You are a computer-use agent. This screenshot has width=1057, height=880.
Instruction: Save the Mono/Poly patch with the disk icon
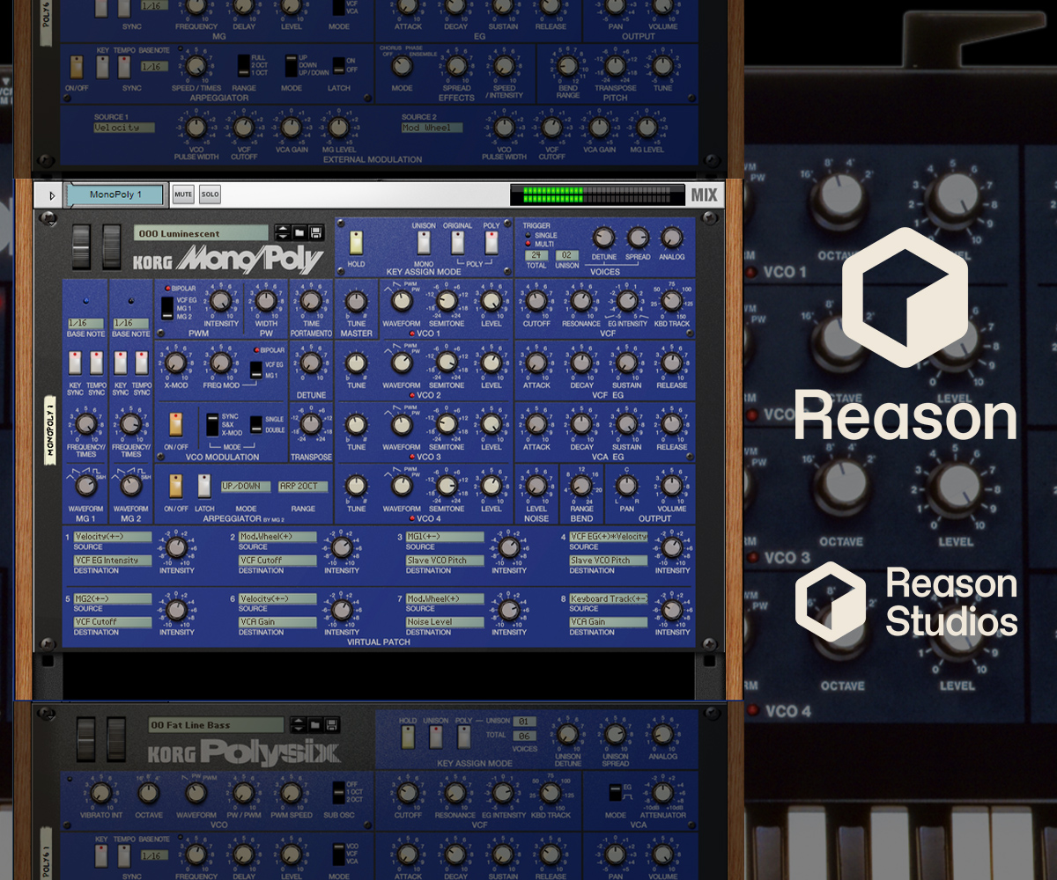315,233
